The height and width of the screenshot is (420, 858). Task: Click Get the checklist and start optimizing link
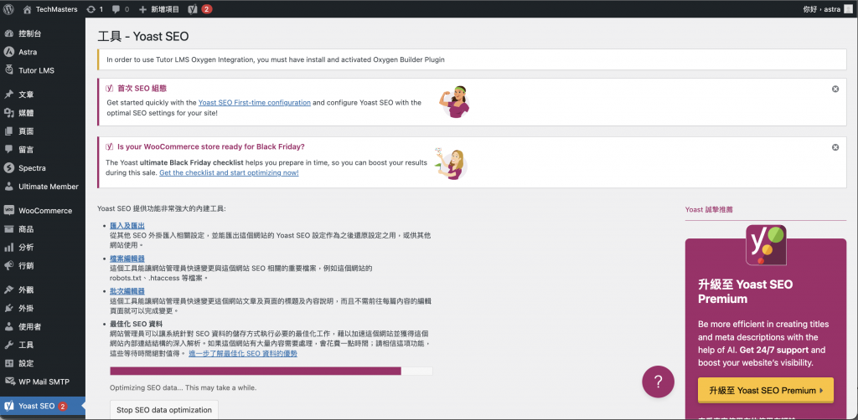click(x=229, y=172)
